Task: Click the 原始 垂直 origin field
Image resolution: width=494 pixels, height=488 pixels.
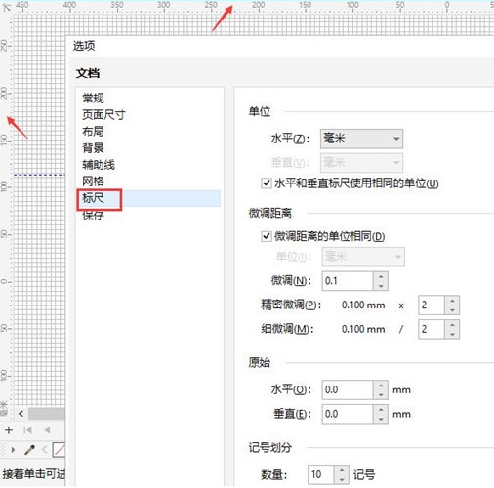Action: pos(347,414)
